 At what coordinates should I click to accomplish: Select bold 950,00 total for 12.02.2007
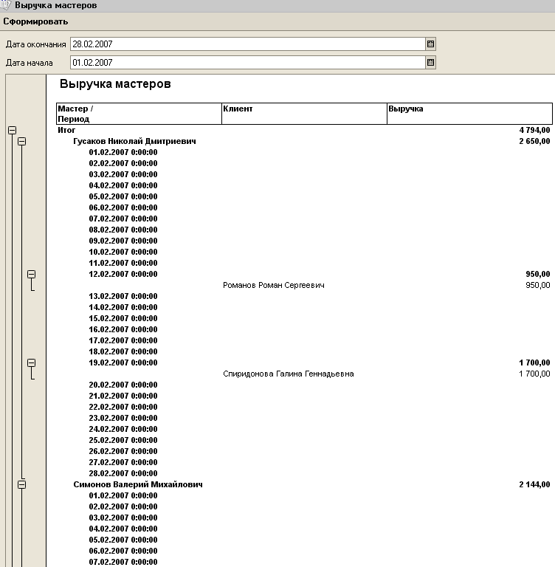537,274
